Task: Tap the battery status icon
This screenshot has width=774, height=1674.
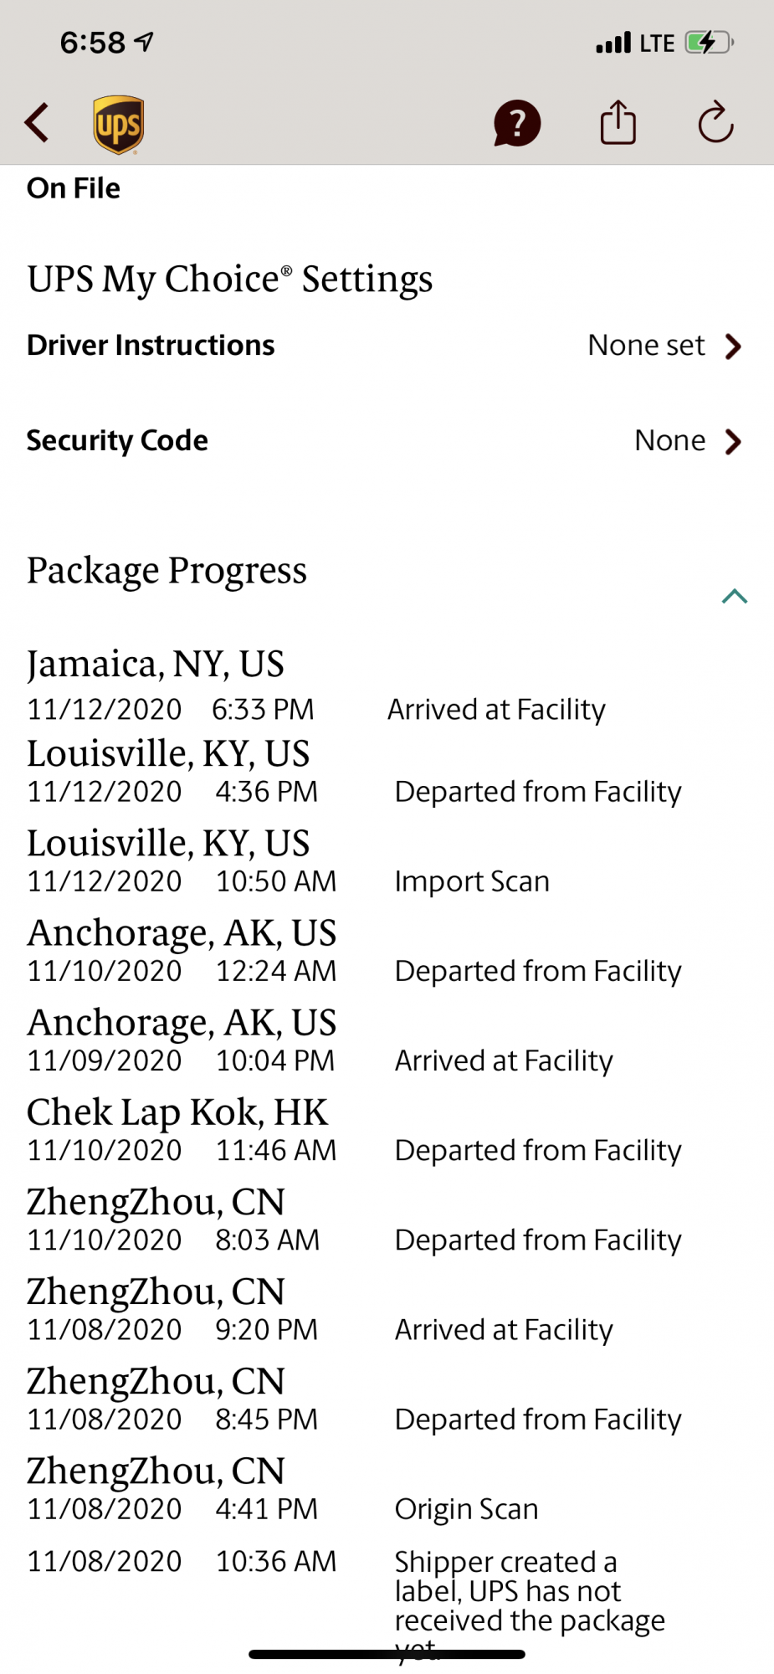Action: 709,42
